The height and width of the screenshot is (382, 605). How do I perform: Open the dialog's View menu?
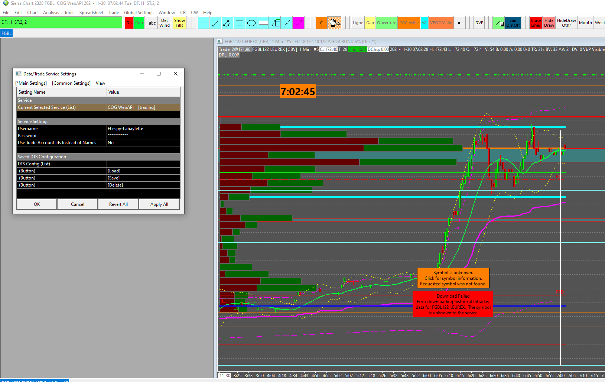[x=100, y=83]
